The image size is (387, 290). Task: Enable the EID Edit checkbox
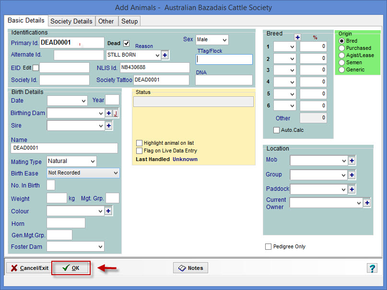36,68
